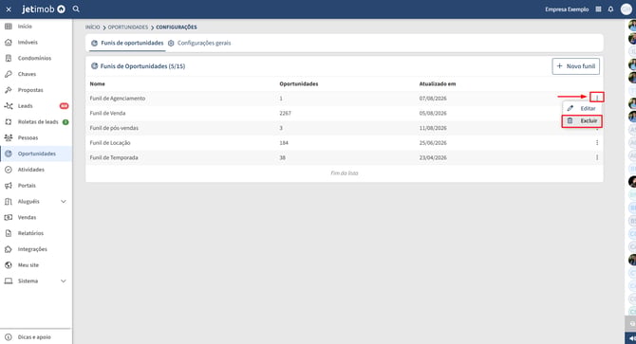This screenshot has width=636, height=344.
Task: Click the Nome column header
Action: (98, 83)
